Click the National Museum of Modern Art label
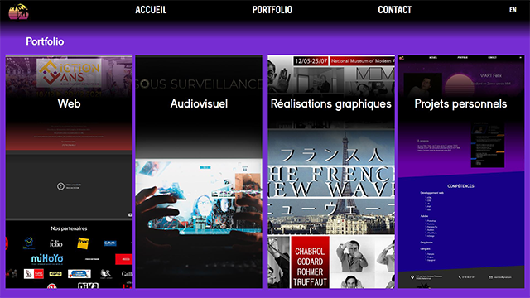 (362, 61)
